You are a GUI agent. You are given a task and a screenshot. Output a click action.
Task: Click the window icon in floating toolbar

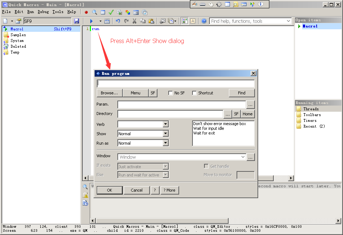click(227, 4)
